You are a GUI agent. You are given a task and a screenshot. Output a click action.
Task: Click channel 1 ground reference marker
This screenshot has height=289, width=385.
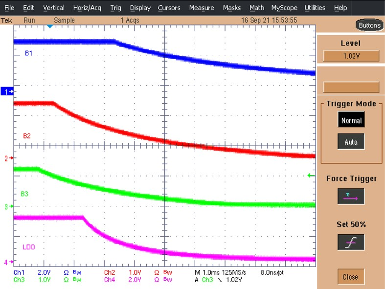pos(7,91)
